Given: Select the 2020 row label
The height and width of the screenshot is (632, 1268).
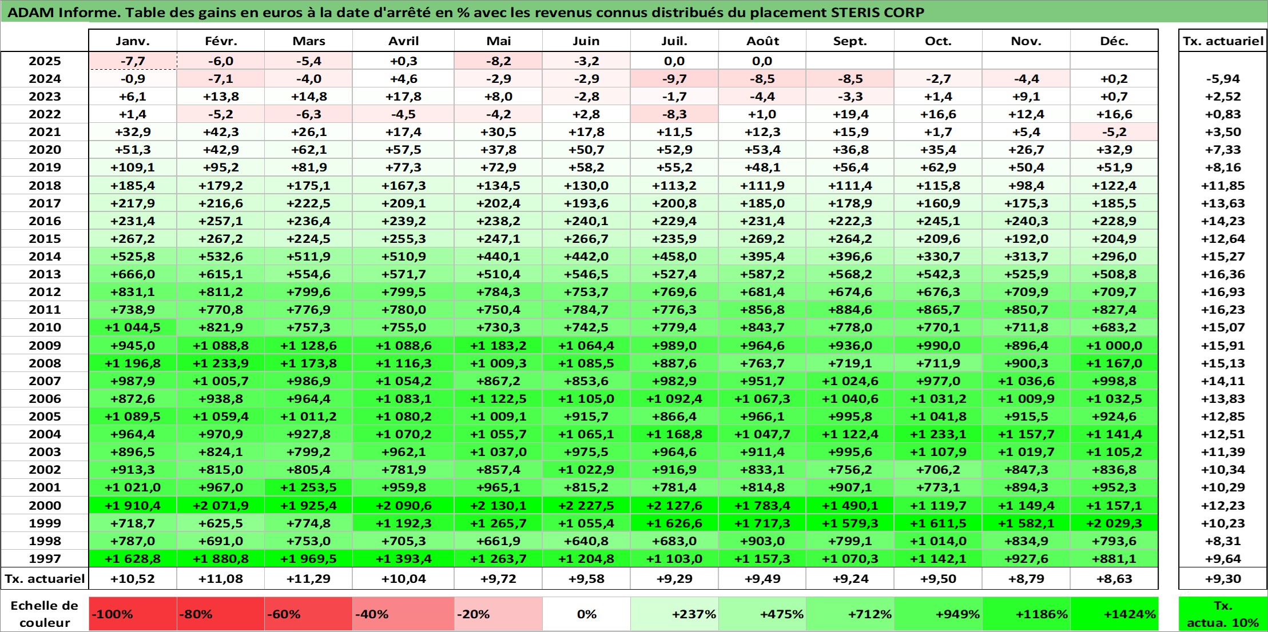Looking at the screenshot, I should pos(45,150).
